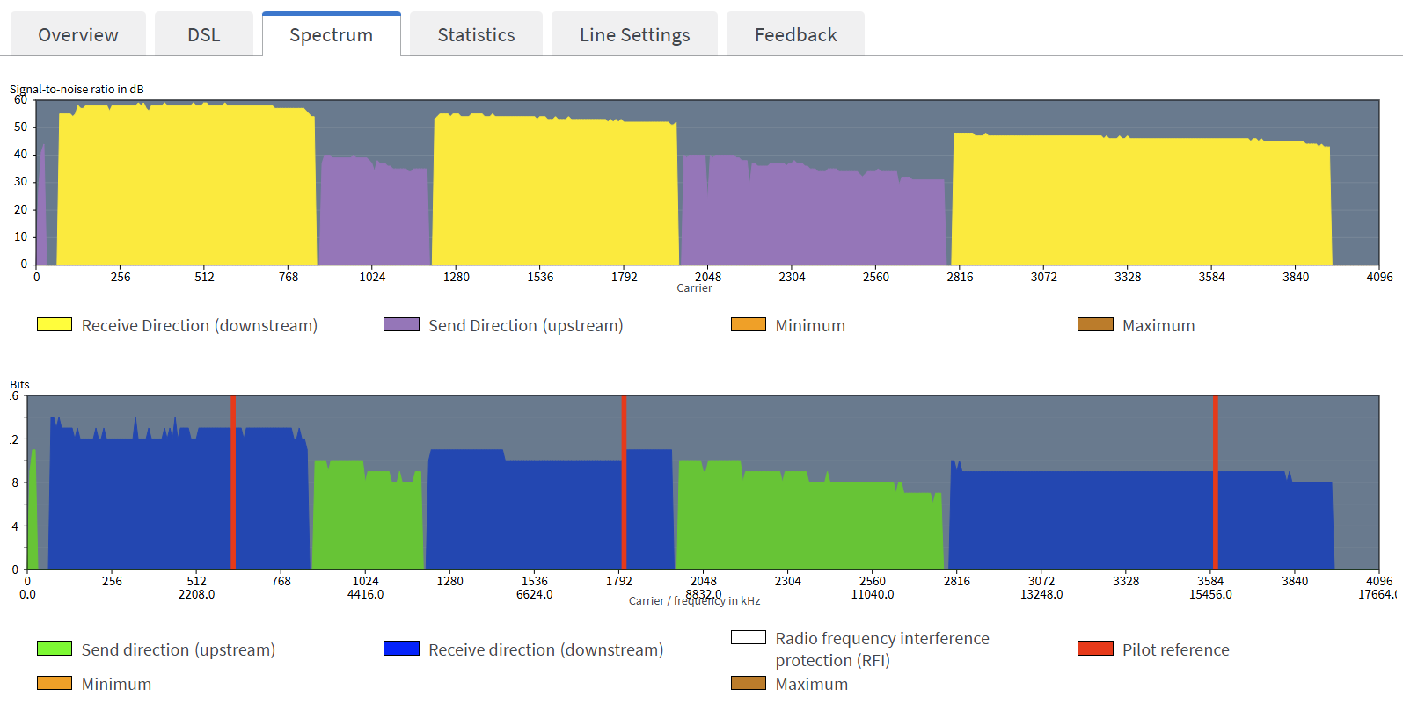This screenshot has width=1403, height=711.
Task: Go to the Line Settings tab
Action: point(634,35)
